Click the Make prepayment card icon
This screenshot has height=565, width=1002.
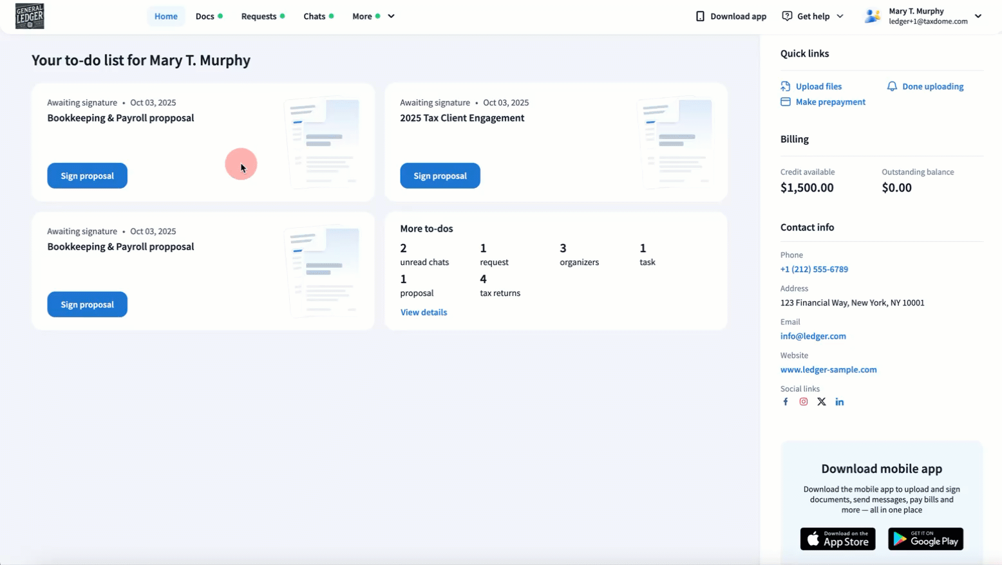[785, 102]
